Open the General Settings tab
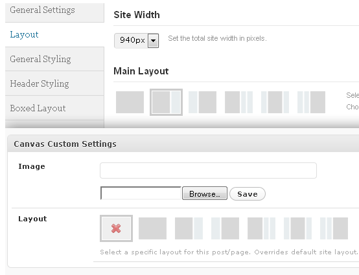359x275 pixels. coord(54,12)
